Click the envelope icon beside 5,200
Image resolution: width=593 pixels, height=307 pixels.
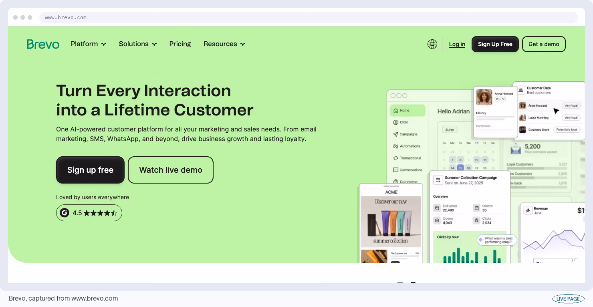pyautogui.click(x=516, y=149)
